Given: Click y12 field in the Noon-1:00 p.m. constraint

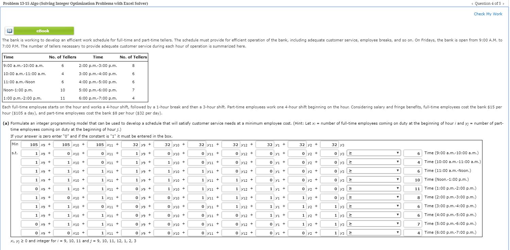Looking at the screenshot, I should 231,180.
